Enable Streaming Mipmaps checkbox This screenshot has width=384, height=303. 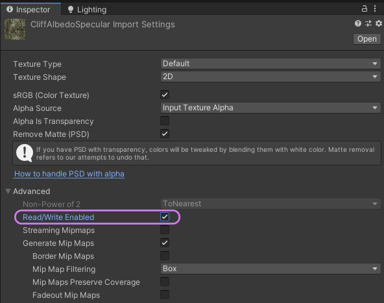click(165, 230)
